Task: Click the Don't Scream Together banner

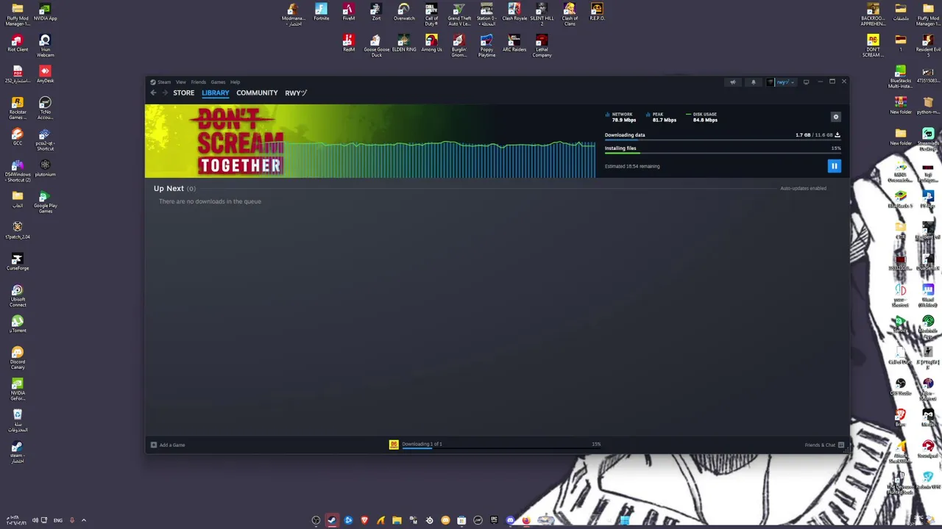Action: pos(370,141)
